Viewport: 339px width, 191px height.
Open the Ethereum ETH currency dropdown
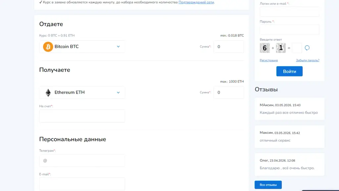[82, 92]
